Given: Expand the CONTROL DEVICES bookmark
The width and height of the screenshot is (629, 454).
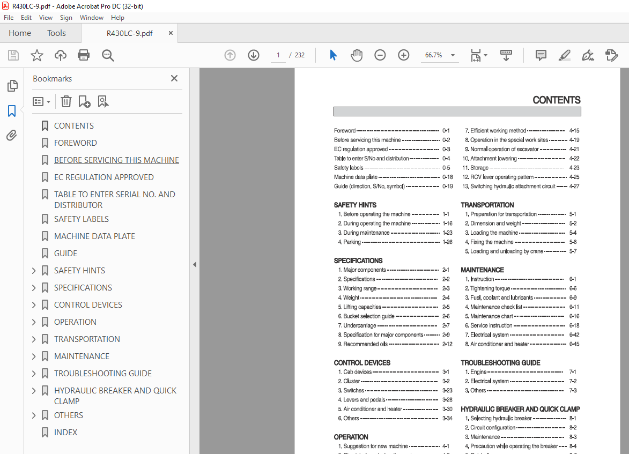Looking at the screenshot, I should pyautogui.click(x=34, y=305).
